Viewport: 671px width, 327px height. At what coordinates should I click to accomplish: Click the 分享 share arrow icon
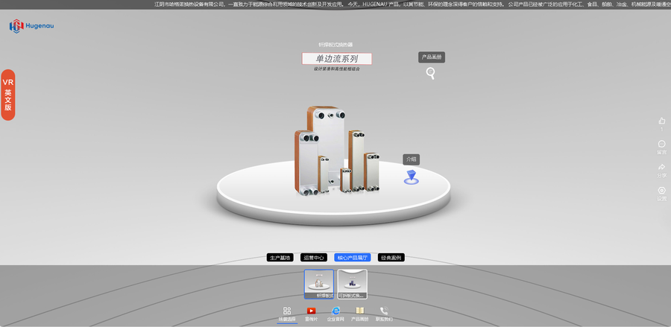click(661, 167)
